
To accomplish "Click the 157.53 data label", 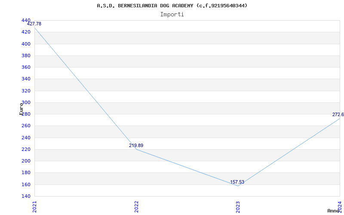I will click(x=237, y=182).
